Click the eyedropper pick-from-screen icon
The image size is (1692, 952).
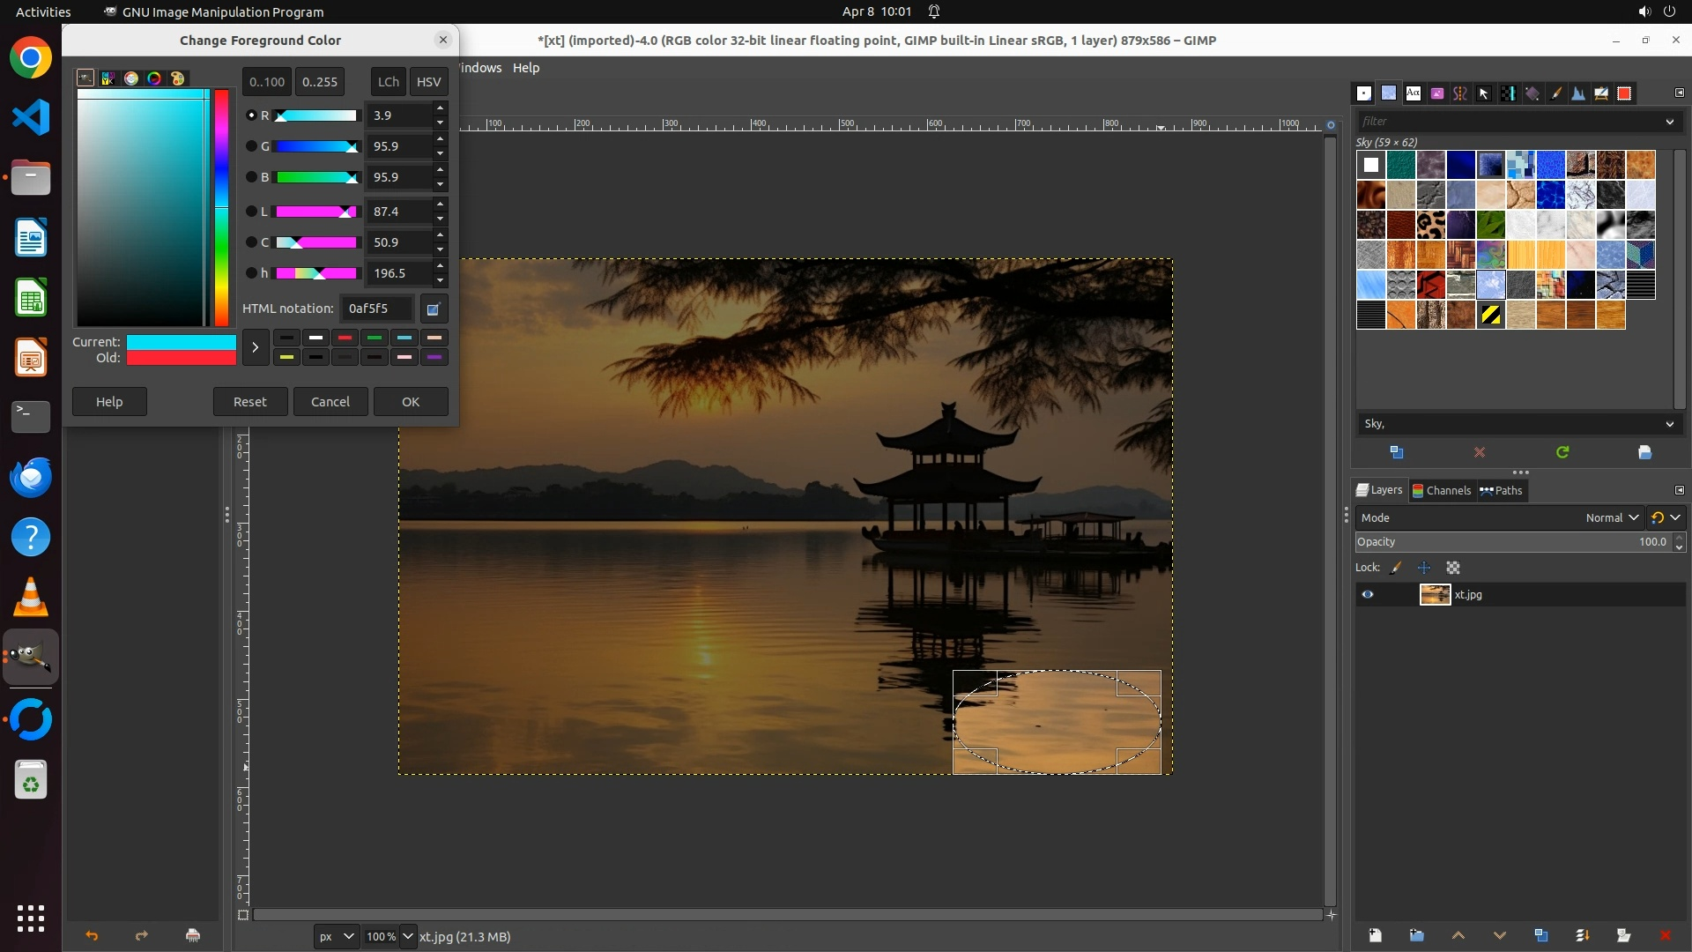click(x=433, y=309)
